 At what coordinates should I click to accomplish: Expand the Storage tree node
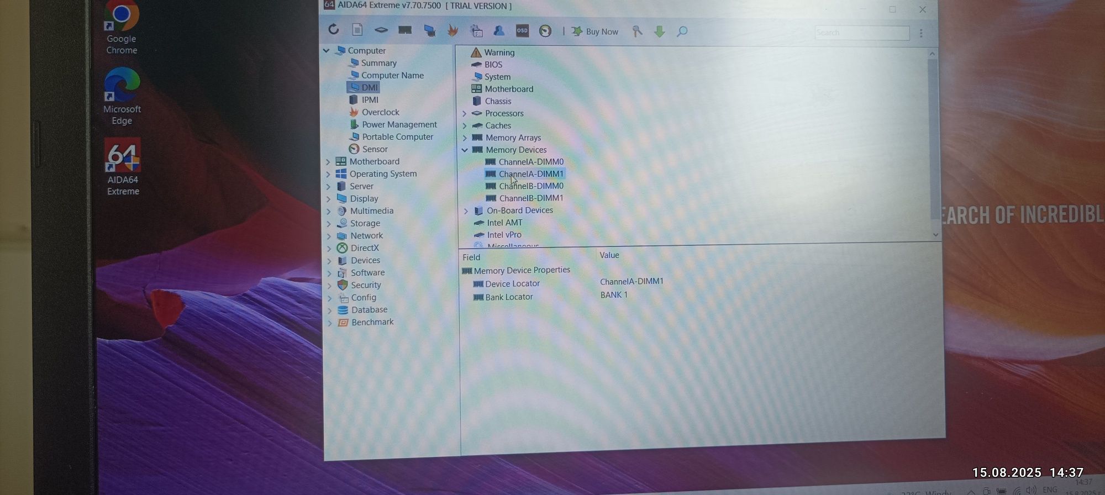[329, 223]
